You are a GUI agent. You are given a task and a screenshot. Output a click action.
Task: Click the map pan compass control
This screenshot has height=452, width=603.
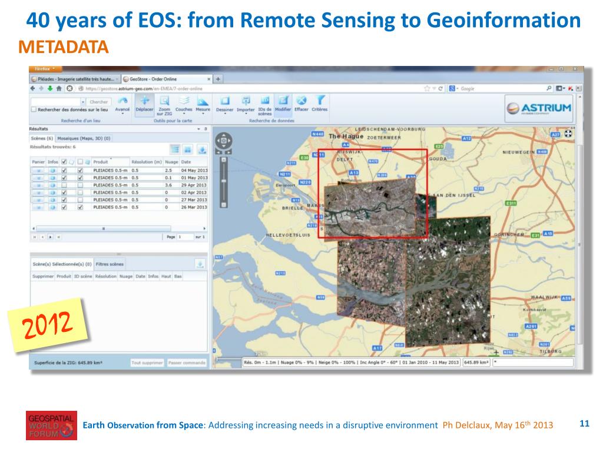(223, 141)
